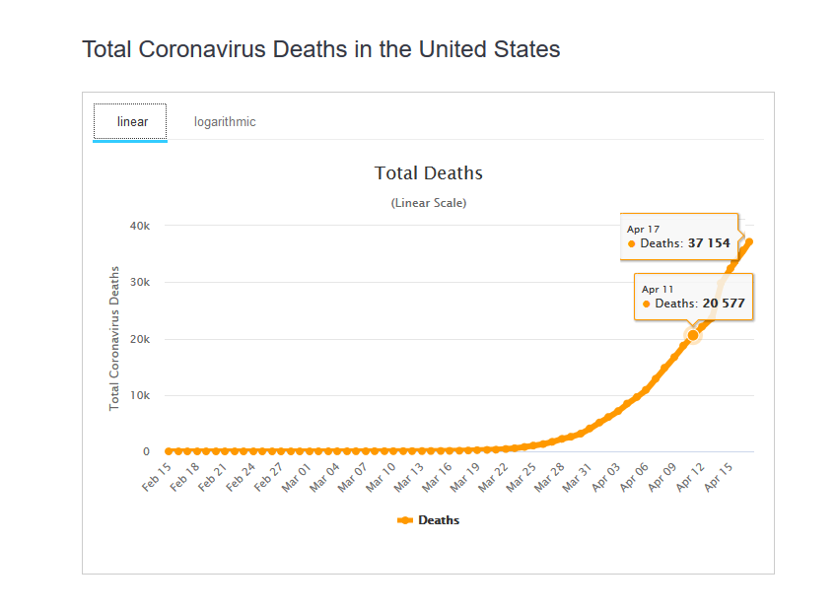The width and height of the screenshot is (836, 610).
Task: Click the Apr 11 highlighted data point
Action: (x=693, y=335)
